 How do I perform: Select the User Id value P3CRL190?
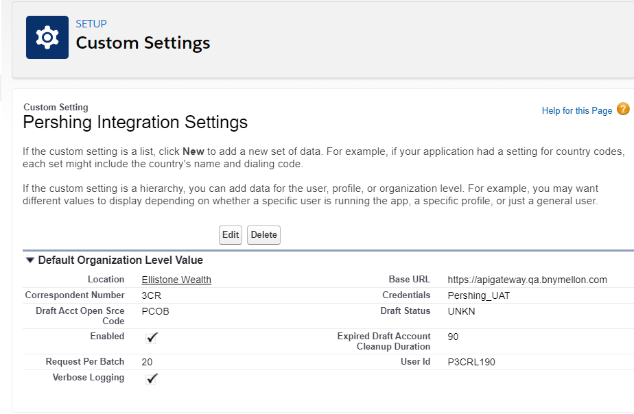coord(471,362)
